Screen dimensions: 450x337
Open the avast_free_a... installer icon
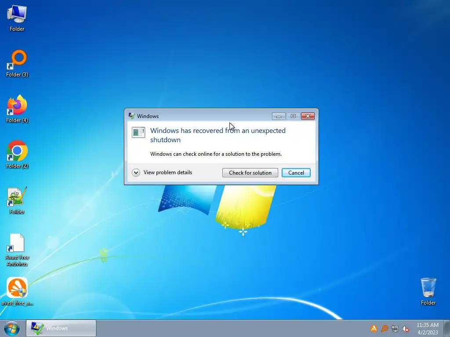17,291
